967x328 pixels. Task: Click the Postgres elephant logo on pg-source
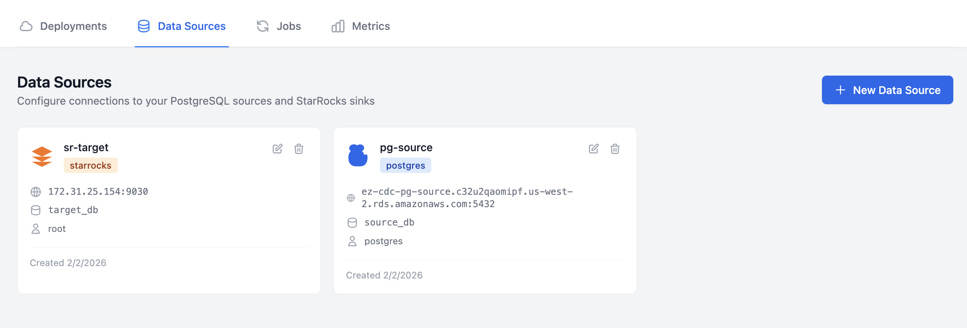(357, 155)
